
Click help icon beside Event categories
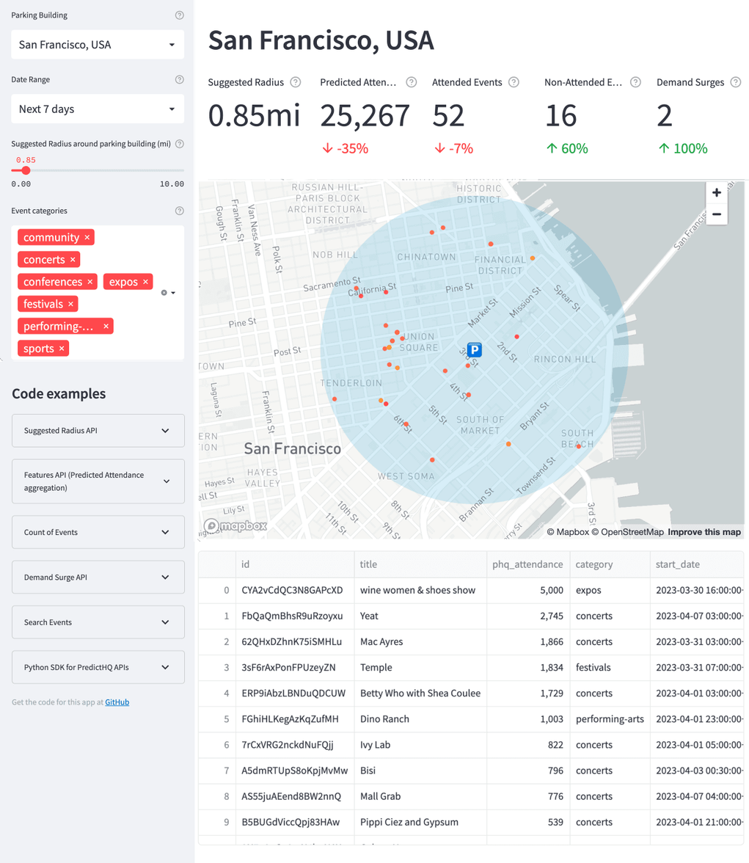180,211
